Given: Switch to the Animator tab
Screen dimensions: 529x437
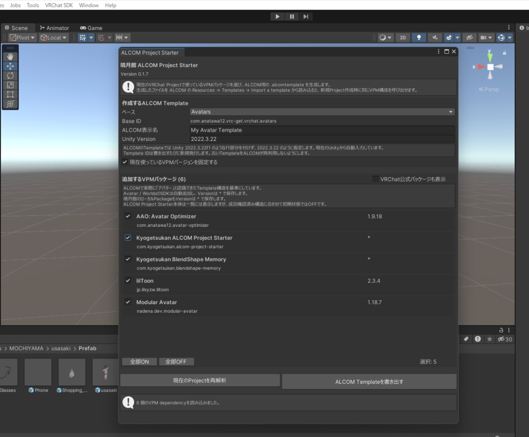Looking at the screenshot, I should (54, 28).
